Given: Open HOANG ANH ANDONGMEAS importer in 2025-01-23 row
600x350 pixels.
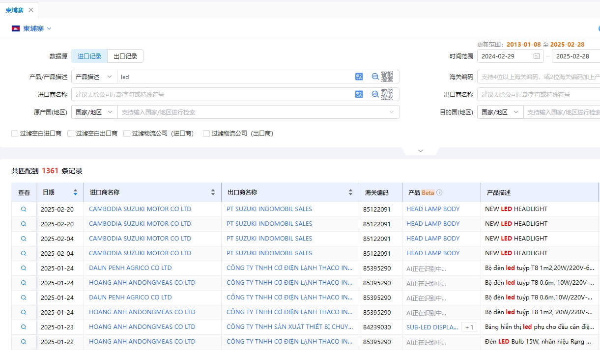Looking at the screenshot, I should coord(142,327).
